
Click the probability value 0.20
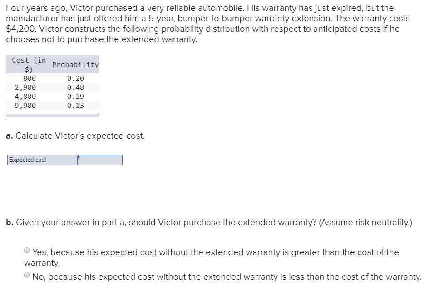[x=75, y=78]
